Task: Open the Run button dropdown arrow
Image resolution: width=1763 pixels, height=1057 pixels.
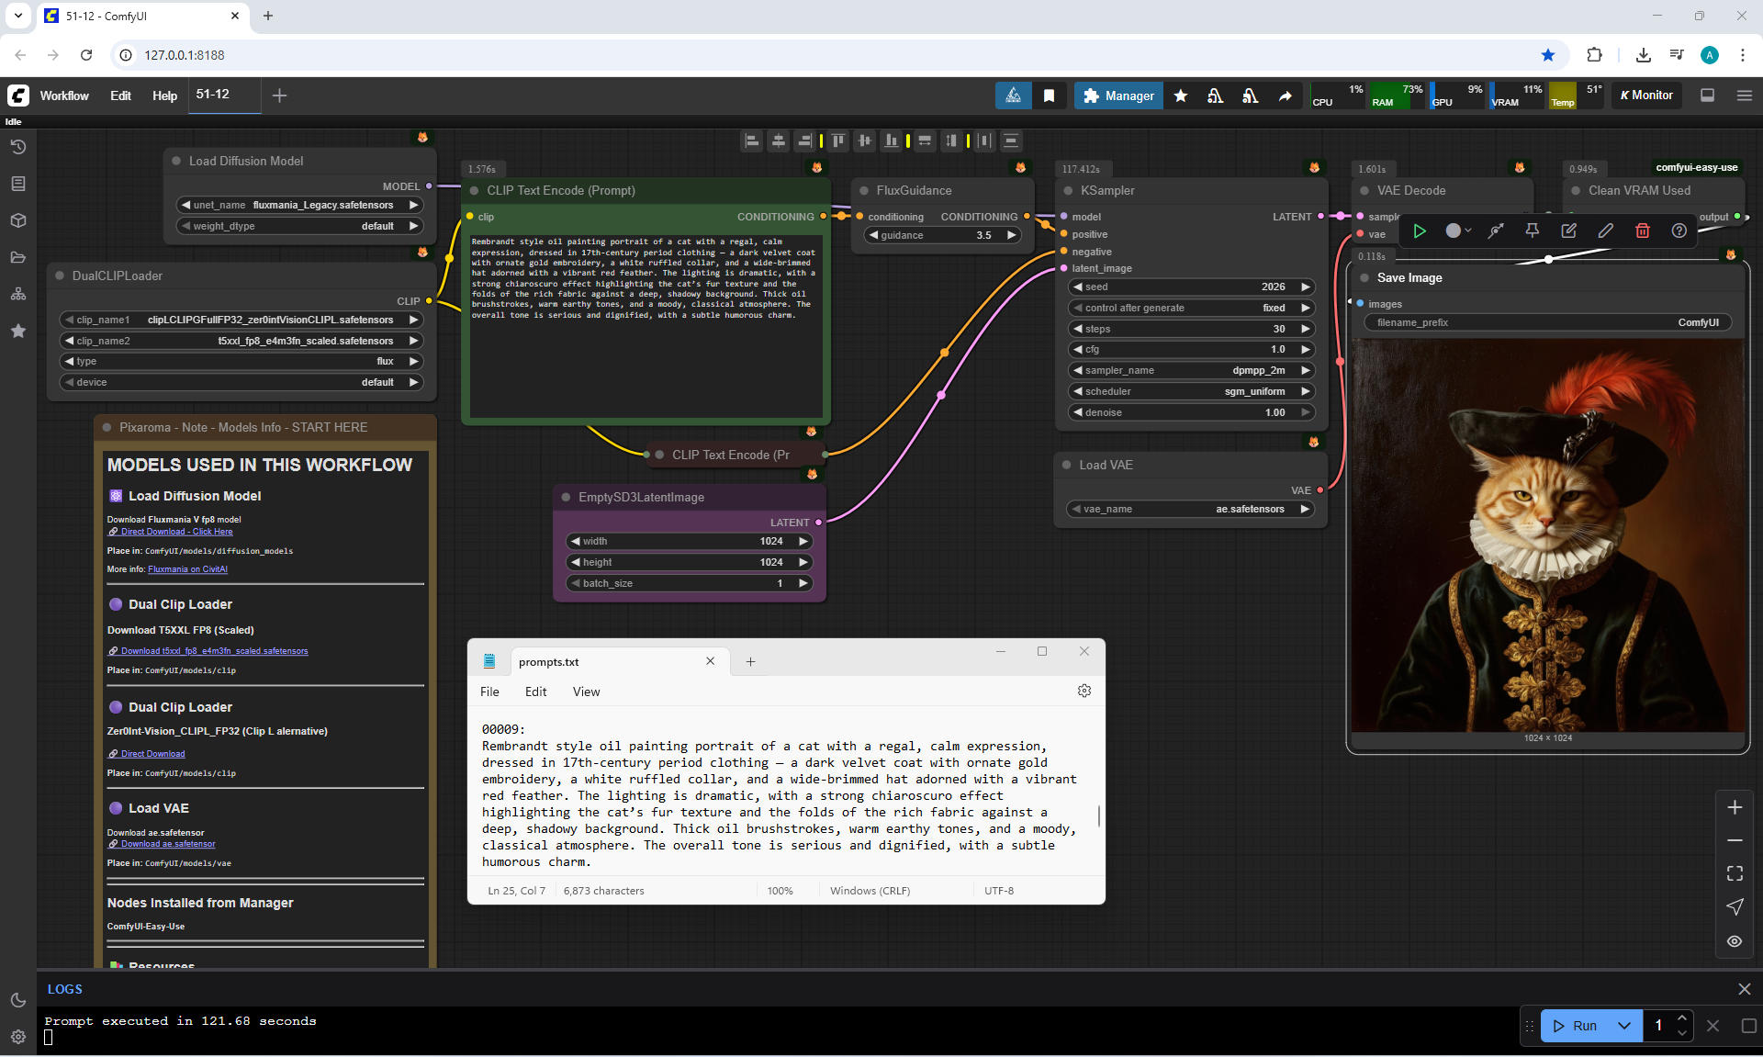Action: [1624, 1026]
